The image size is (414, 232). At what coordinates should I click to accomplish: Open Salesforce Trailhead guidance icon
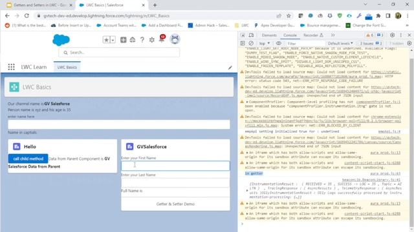pos(133,40)
